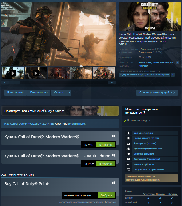Select the last screenshot thumbnail with three soldiers
The height and width of the screenshot is (206, 182).
click(104, 73)
